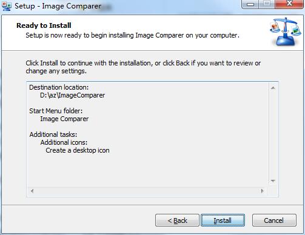Click the Start Menu folder line
Screen dimensions: 305x235
pyautogui.click(x=56, y=111)
